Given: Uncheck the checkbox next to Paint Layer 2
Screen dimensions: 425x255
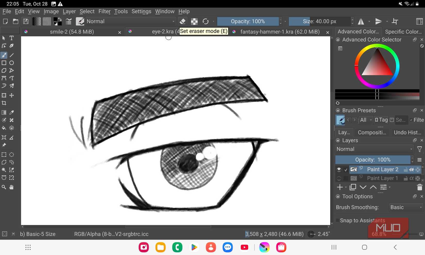Looking at the screenshot, I should click(x=346, y=170).
